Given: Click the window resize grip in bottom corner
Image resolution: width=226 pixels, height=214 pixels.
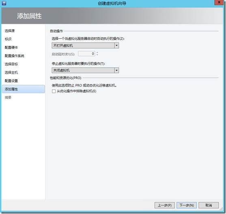Looking at the screenshot, I should pos(221,209).
